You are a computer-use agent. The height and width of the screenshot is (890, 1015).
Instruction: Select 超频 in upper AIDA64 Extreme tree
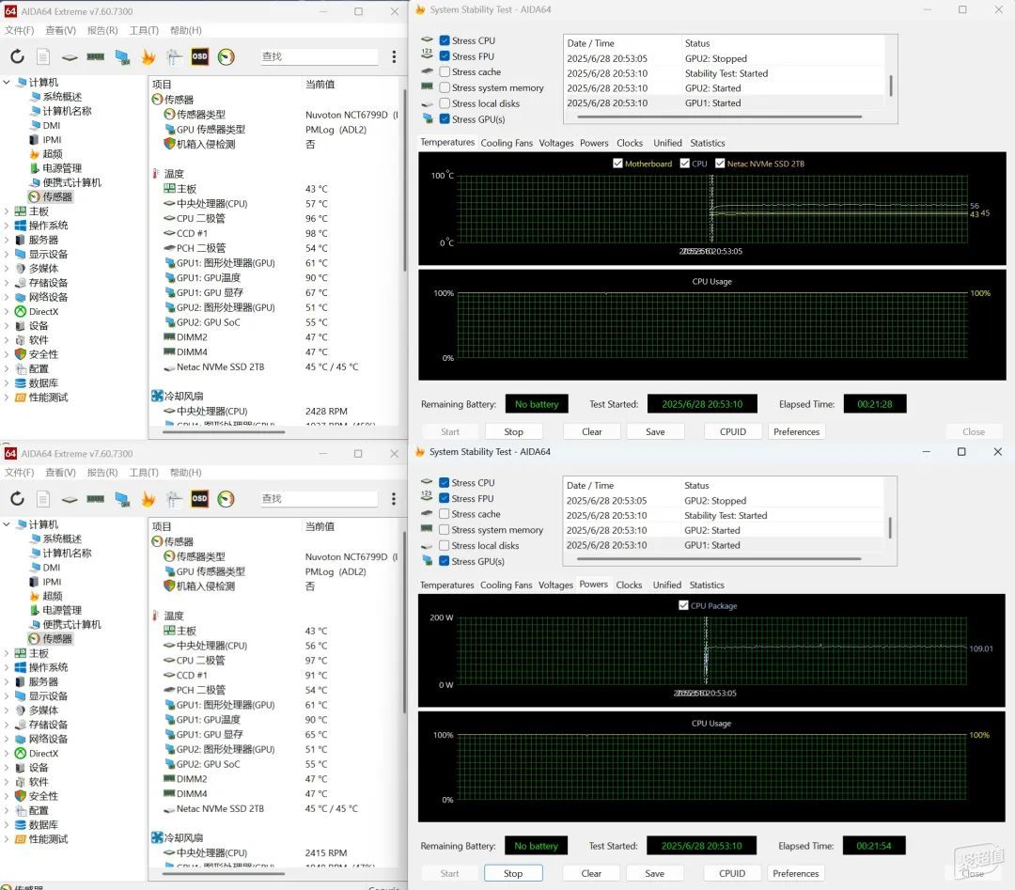pos(53,154)
